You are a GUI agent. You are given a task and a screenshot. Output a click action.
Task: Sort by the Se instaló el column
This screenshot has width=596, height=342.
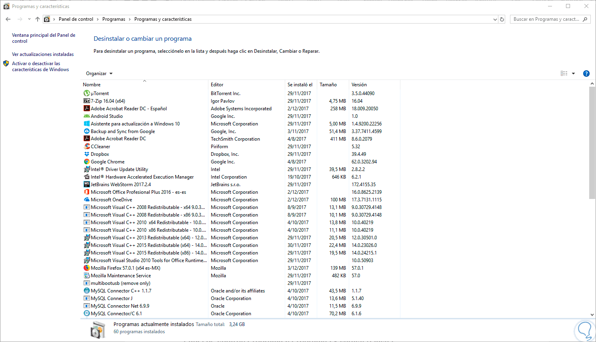301,85
